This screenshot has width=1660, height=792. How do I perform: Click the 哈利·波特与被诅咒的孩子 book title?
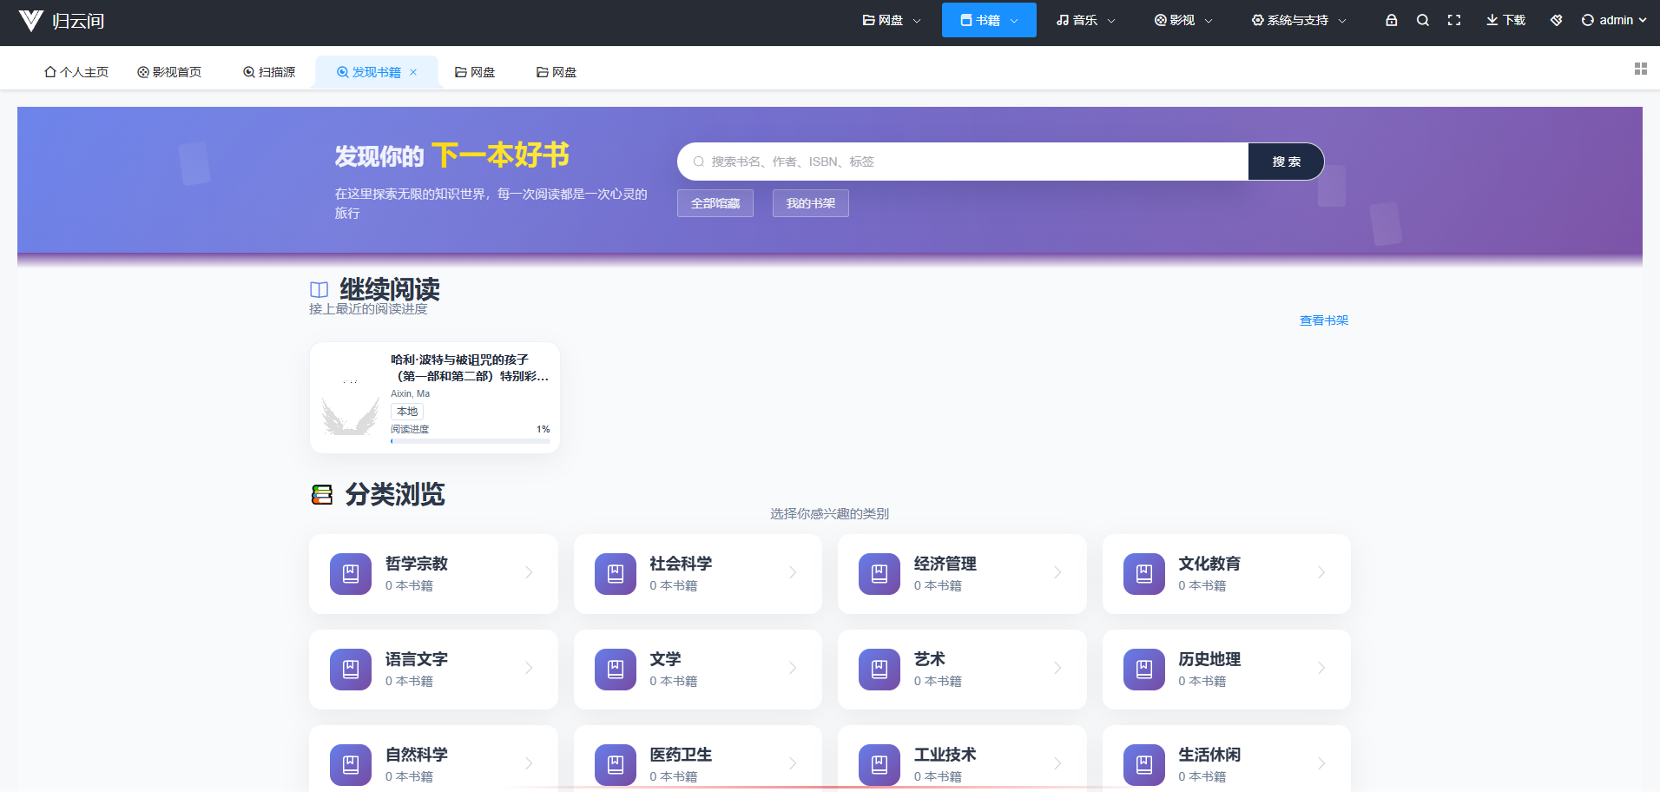point(470,367)
